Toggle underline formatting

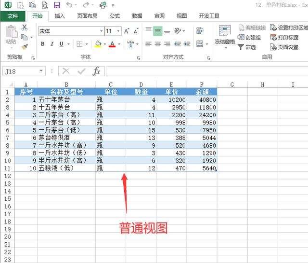point(61,44)
